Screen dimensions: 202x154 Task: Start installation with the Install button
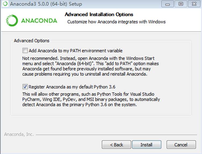click(147, 145)
